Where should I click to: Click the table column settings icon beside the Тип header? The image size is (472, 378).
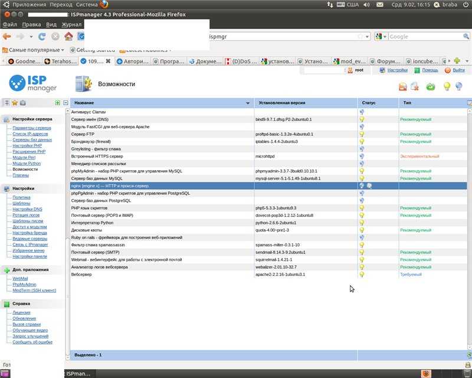[x=469, y=103]
